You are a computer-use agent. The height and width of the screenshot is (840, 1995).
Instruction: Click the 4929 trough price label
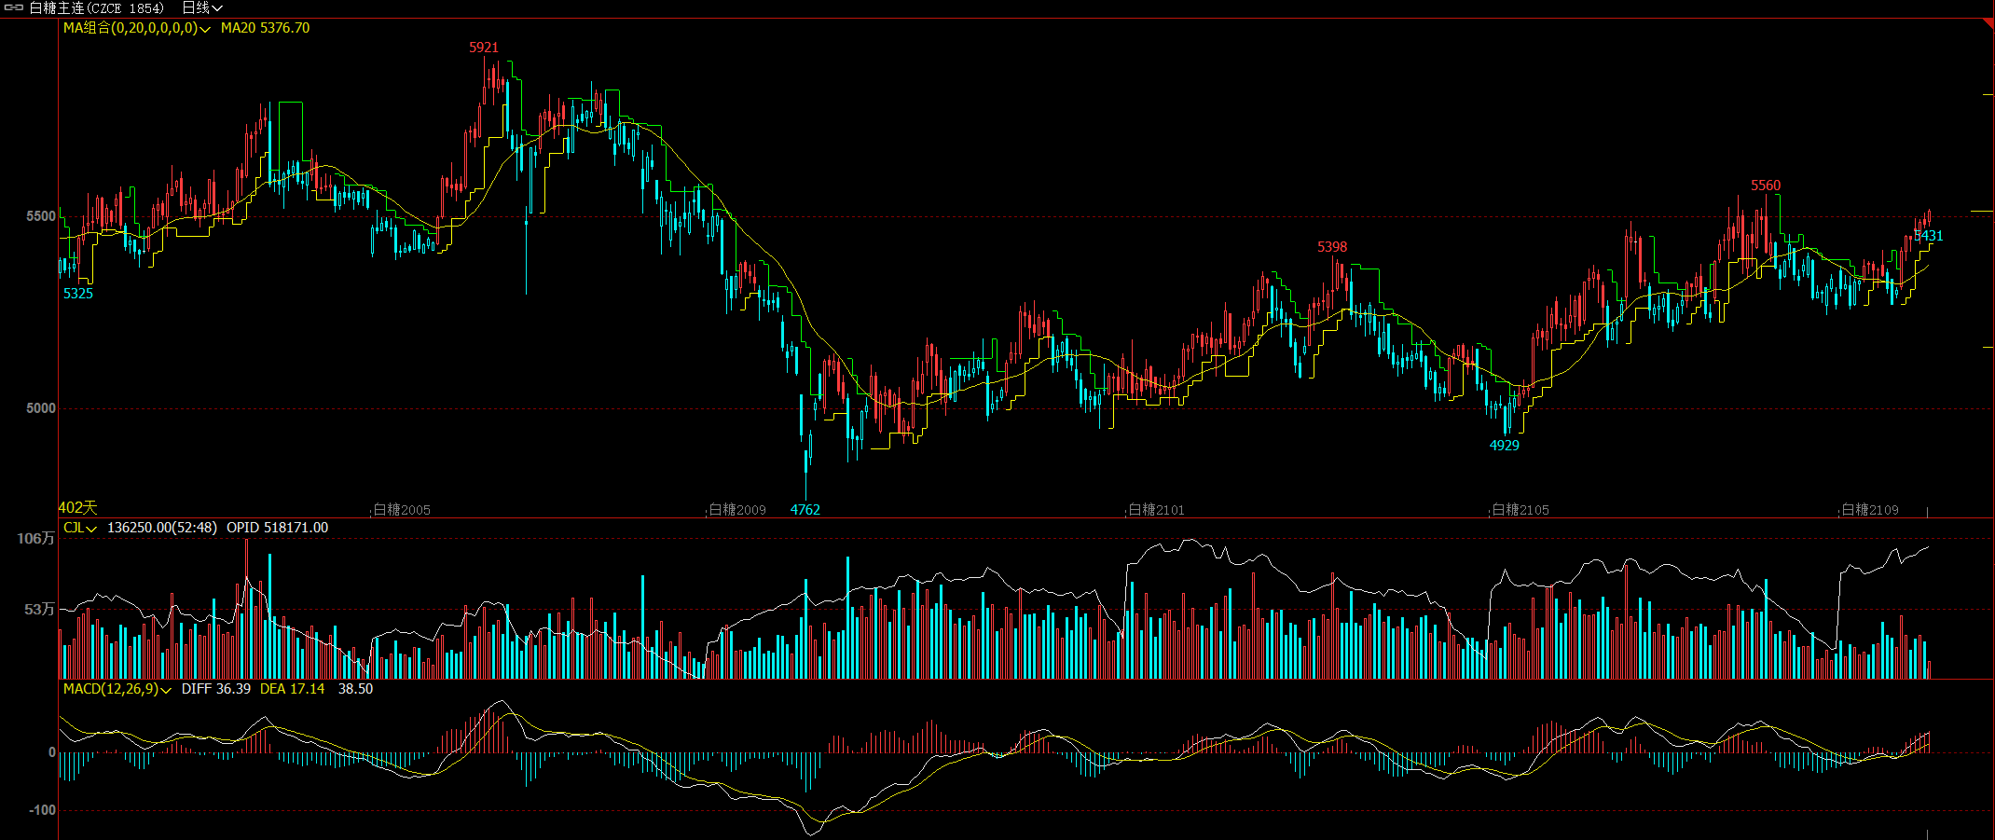pos(1505,446)
